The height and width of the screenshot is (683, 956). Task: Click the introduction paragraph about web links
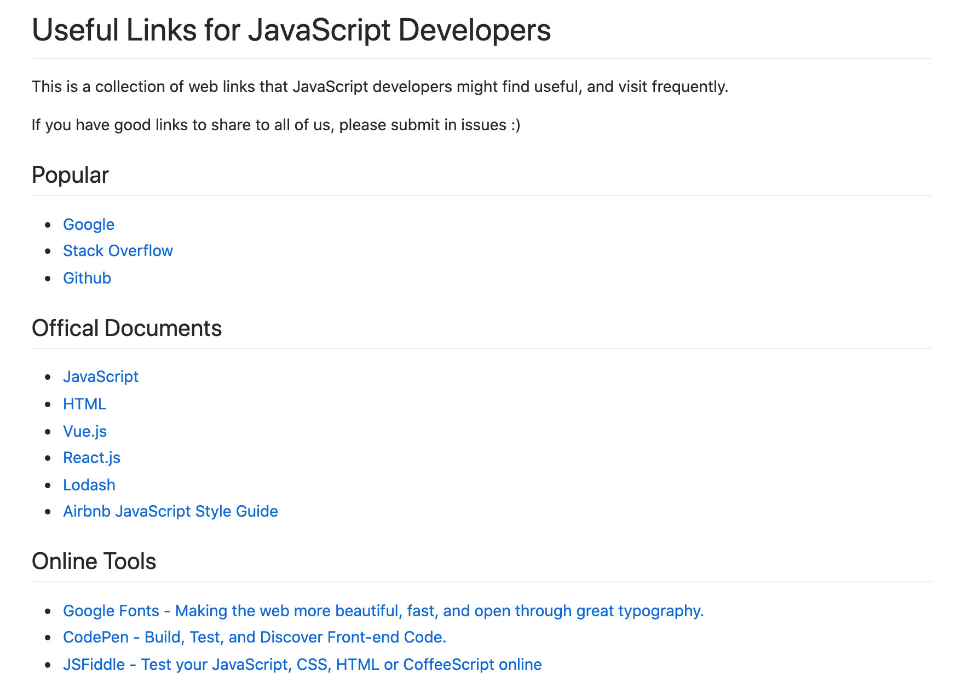381,86
